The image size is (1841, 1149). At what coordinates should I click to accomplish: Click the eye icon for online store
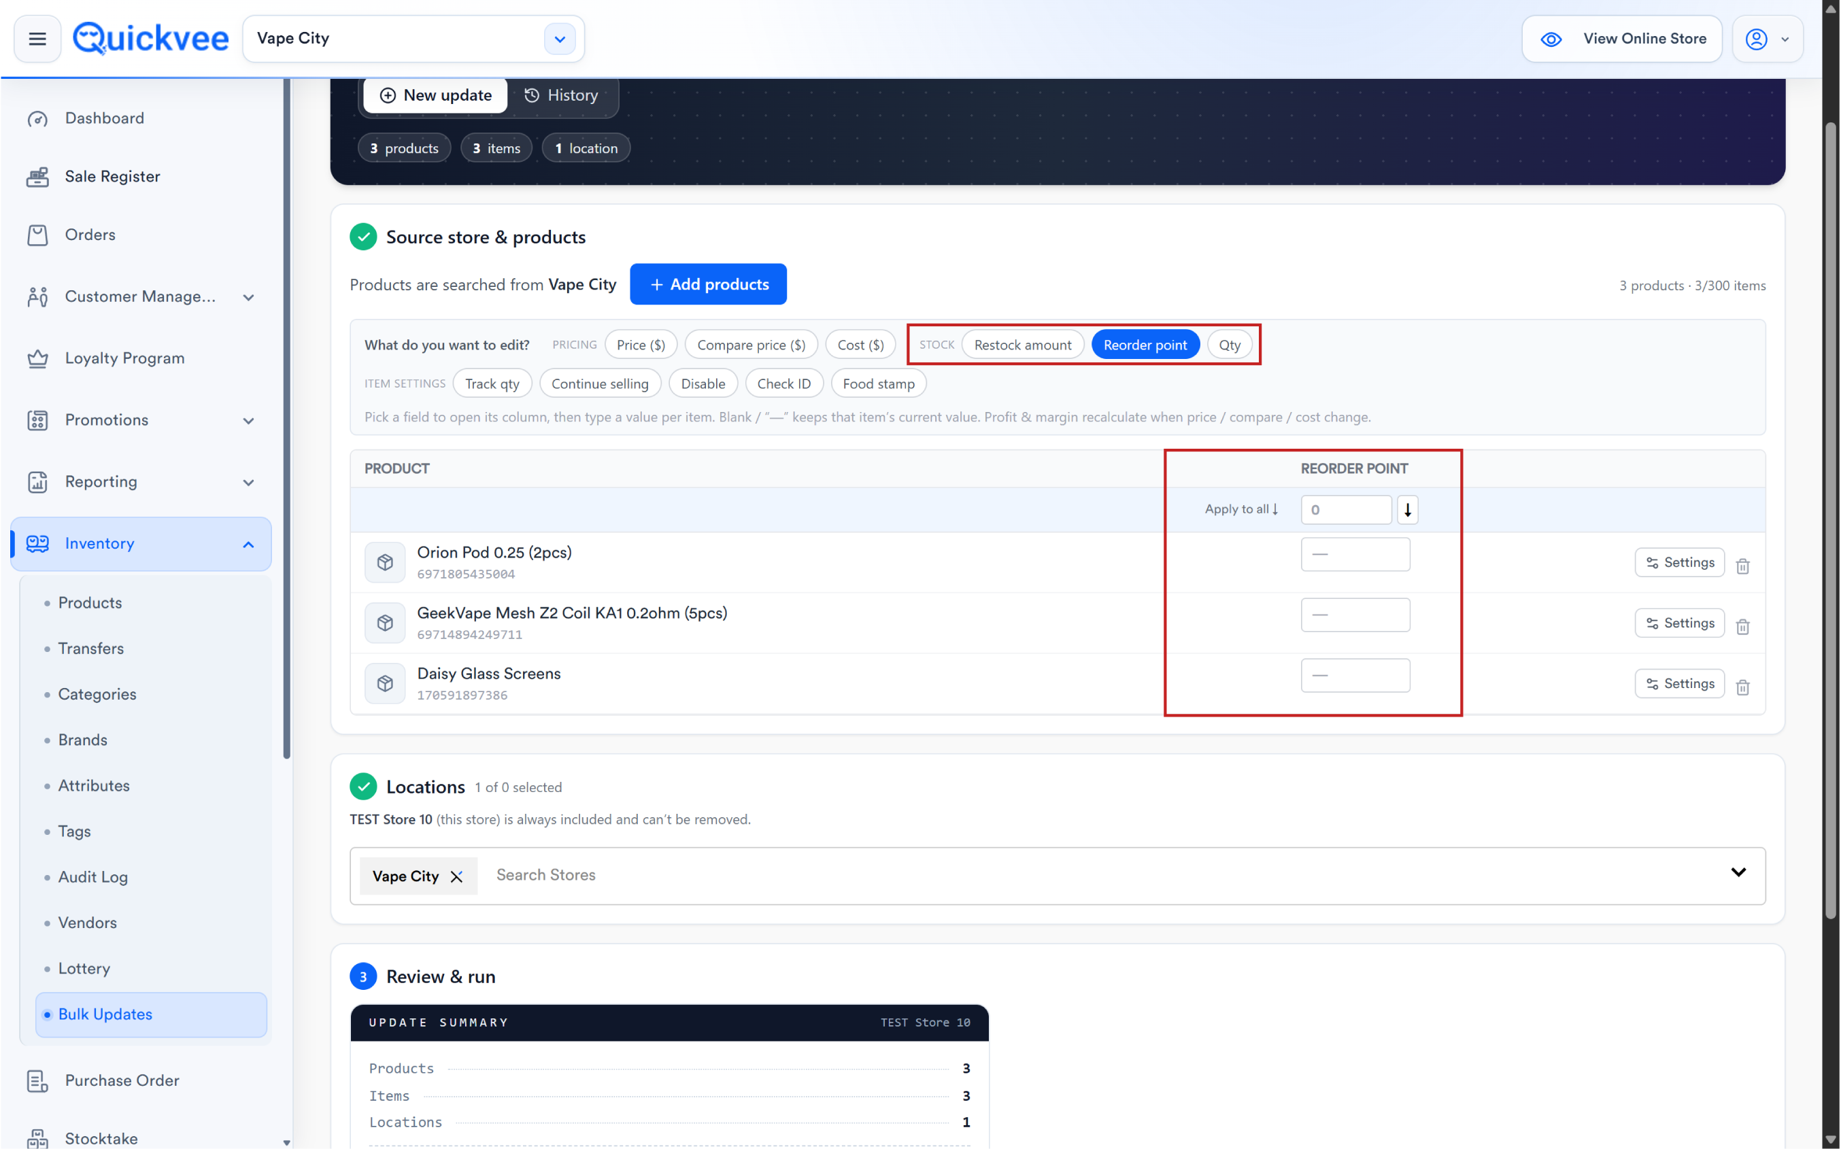point(1551,39)
